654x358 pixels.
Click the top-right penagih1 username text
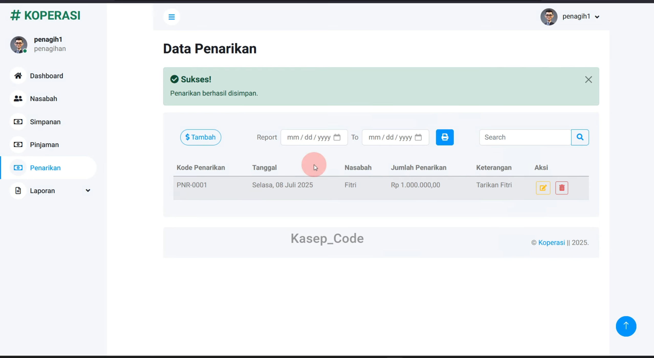pos(576,16)
